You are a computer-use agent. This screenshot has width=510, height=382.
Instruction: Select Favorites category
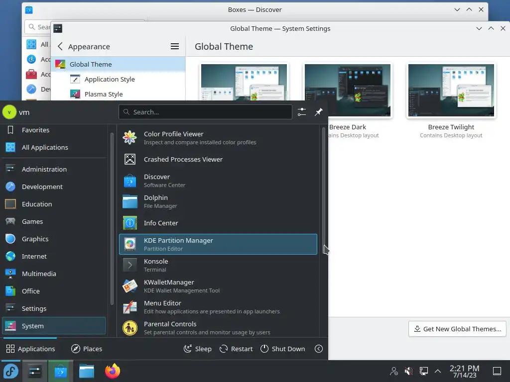pos(54,130)
